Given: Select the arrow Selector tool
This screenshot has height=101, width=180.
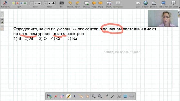Looking at the screenshot, I should tap(75, 96).
